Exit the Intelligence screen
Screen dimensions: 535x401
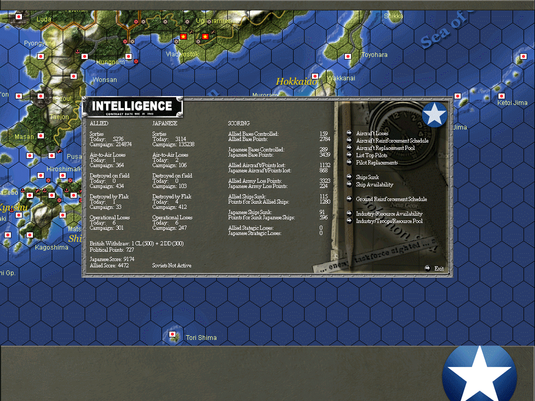click(x=438, y=268)
